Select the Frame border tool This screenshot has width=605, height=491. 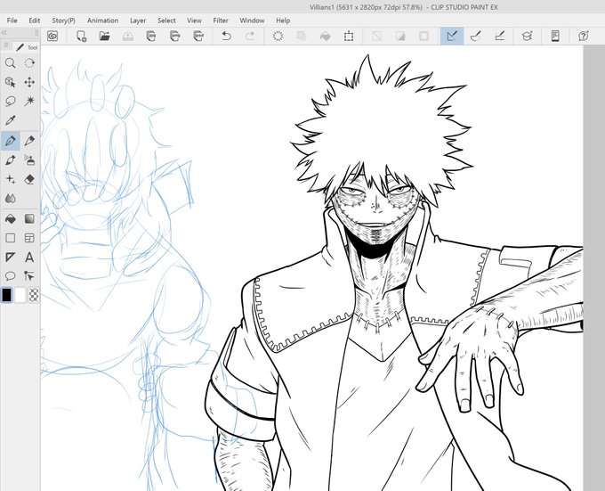click(x=29, y=238)
